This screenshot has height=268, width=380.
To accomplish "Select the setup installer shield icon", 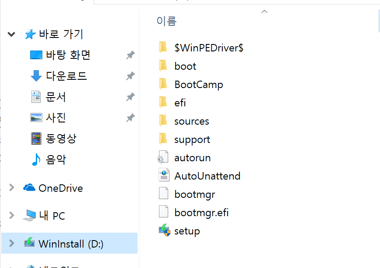I will [165, 230].
